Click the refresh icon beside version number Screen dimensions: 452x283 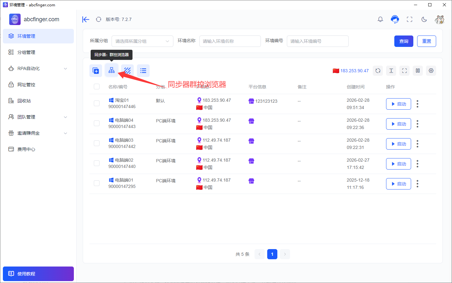pyautogui.click(x=99, y=19)
